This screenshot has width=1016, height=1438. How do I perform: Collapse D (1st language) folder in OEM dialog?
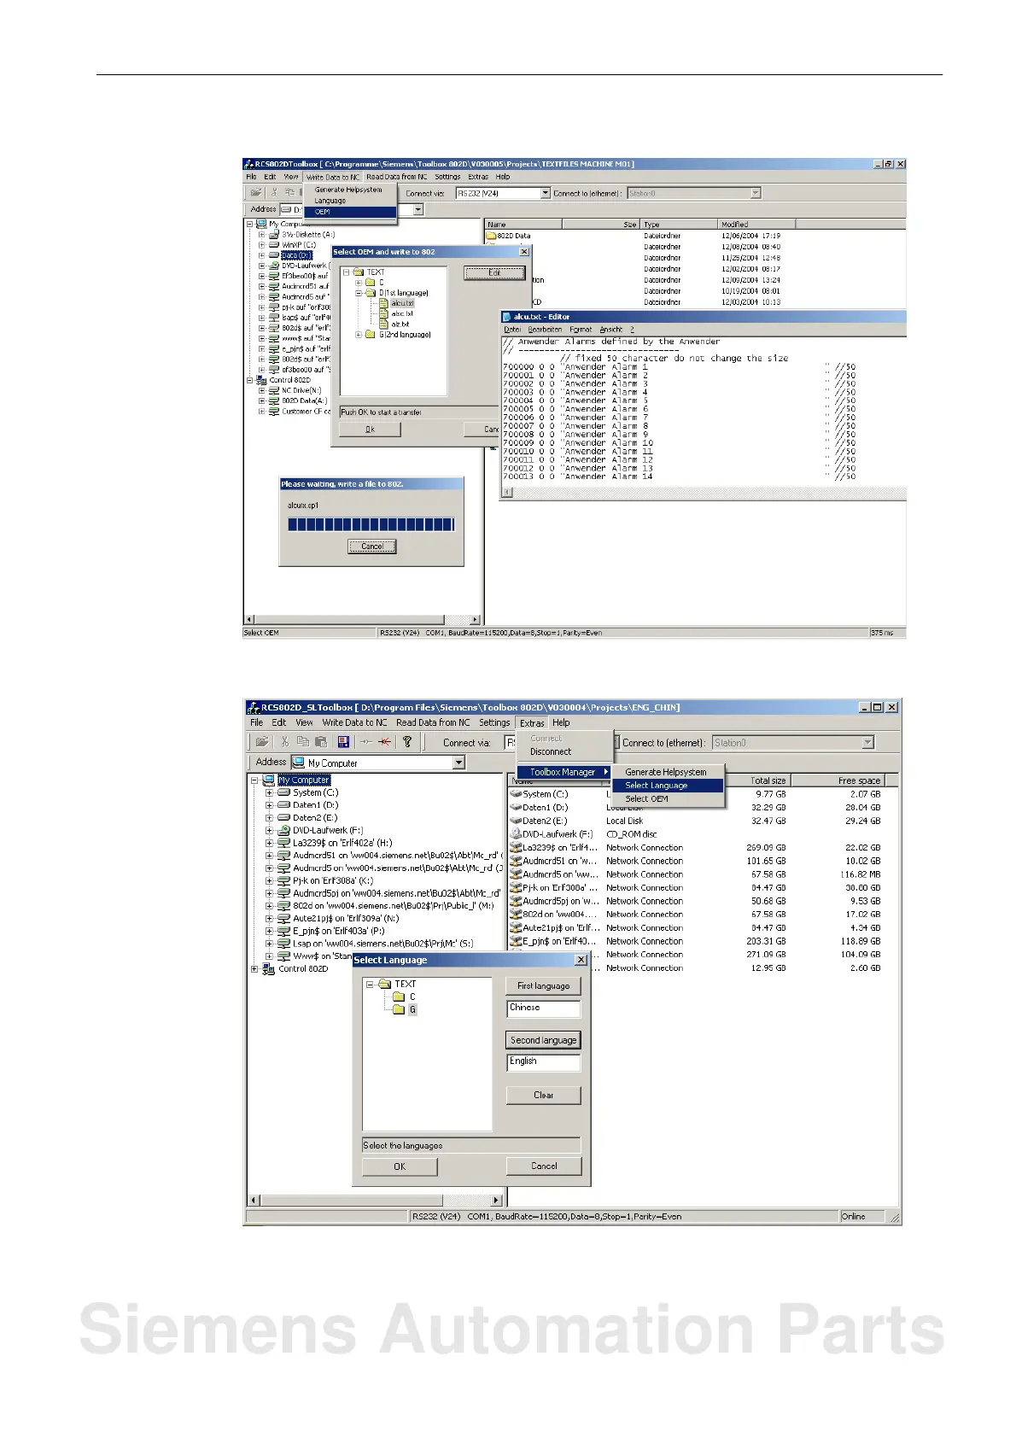[359, 293]
